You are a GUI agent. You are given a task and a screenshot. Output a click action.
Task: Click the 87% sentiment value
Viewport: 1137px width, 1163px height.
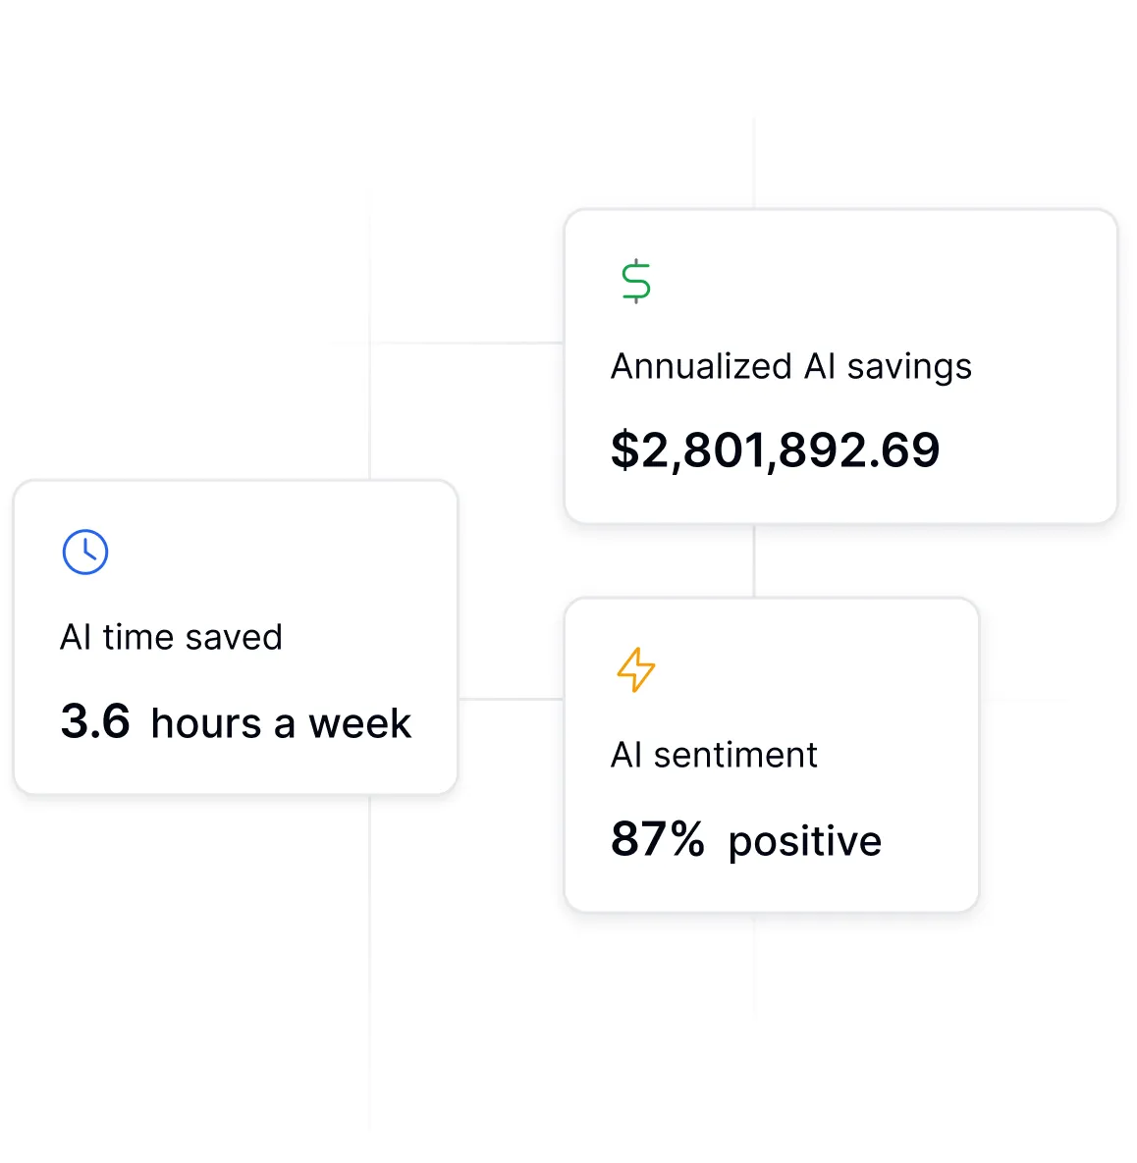click(657, 839)
